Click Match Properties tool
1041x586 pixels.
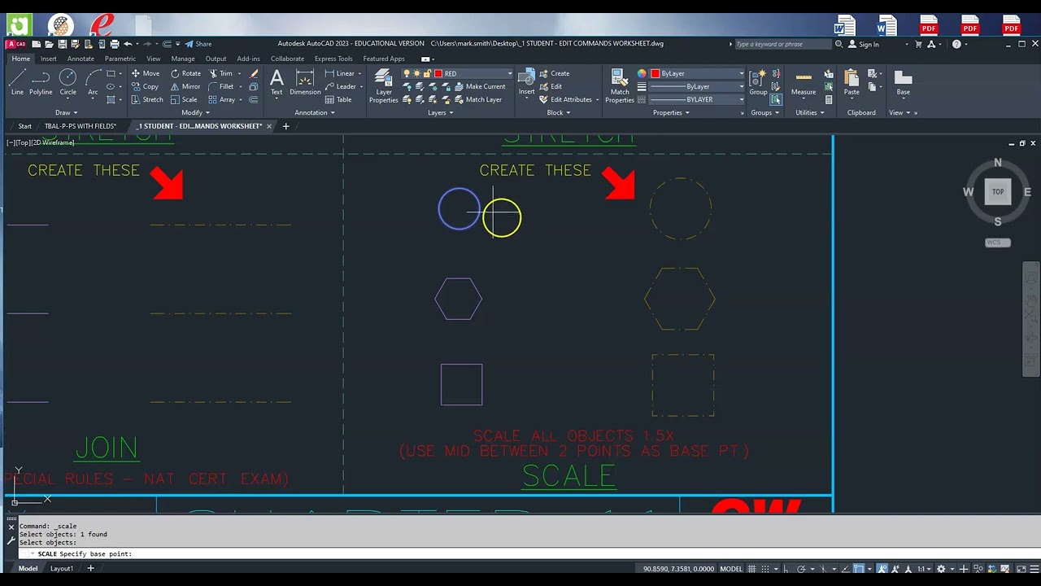point(620,85)
